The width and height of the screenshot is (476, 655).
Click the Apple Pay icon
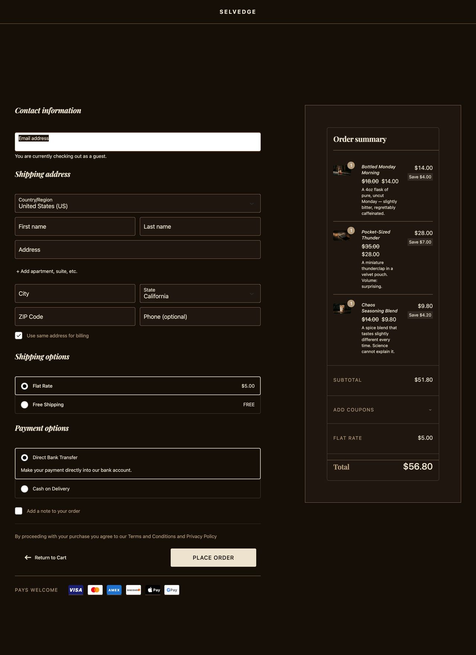coord(153,590)
